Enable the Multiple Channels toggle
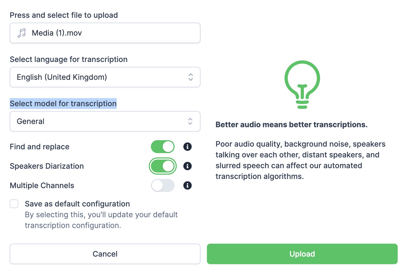This screenshot has width=409, height=276. 163,185
